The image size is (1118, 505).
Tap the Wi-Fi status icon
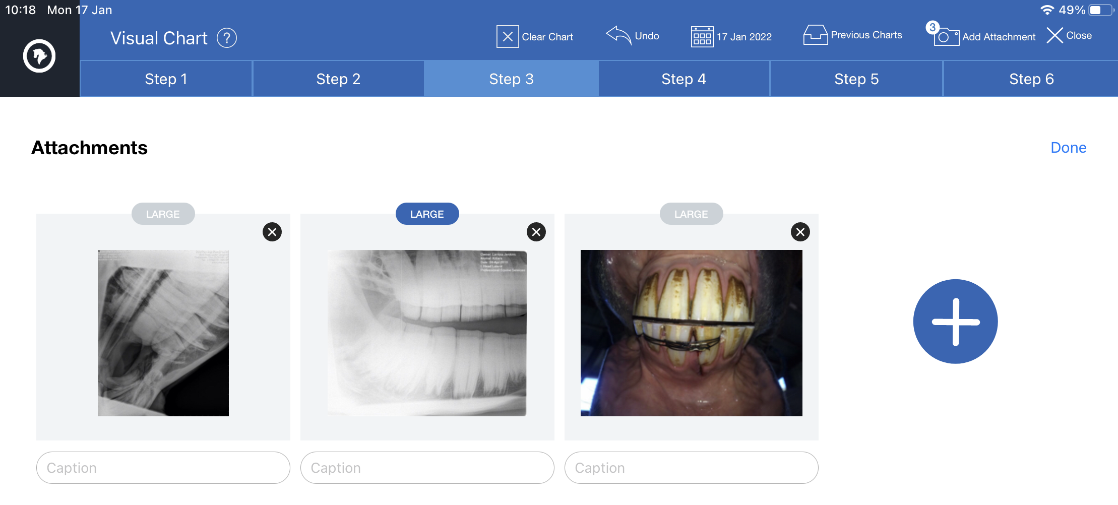(x=1047, y=10)
